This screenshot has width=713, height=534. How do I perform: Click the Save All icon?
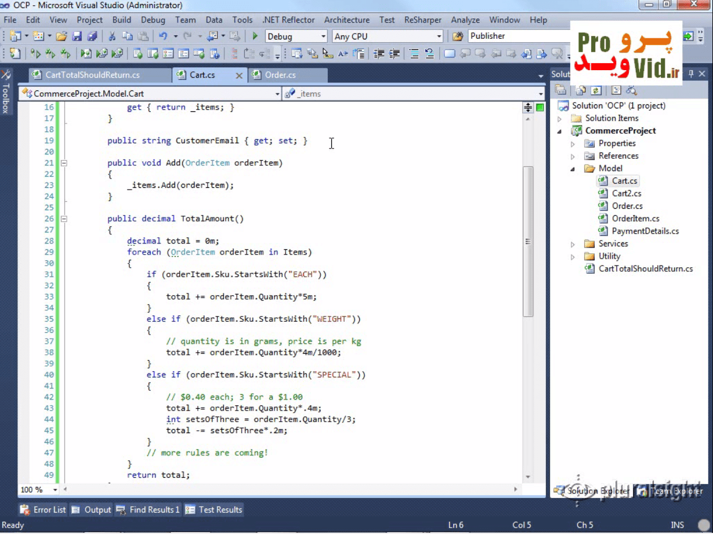coord(92,36)
